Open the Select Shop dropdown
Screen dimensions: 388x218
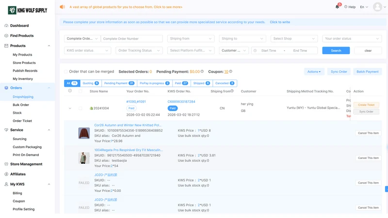(294, 39)
